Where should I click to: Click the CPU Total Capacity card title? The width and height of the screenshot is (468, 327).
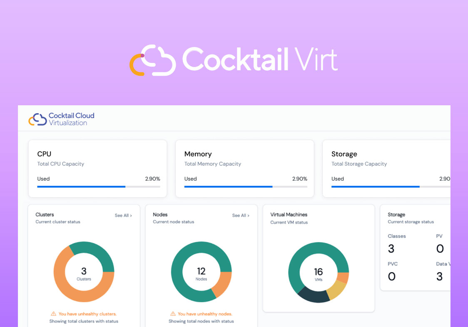(x=44, y=154)
